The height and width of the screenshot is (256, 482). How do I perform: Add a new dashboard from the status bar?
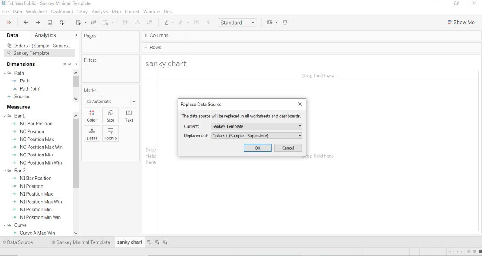click(157, 242)
